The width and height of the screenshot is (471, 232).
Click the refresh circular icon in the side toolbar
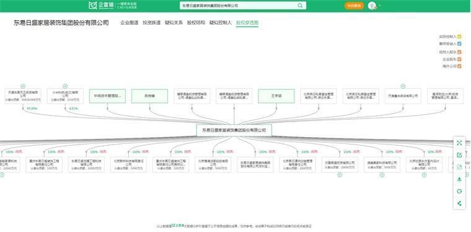pos(459,192)
